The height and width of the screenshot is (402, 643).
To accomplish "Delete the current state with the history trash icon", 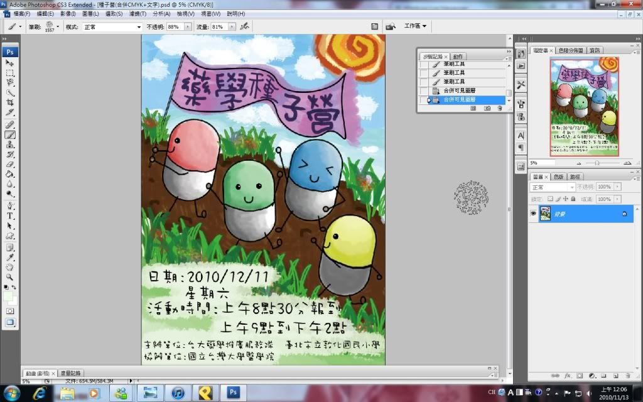I will 500,108.
